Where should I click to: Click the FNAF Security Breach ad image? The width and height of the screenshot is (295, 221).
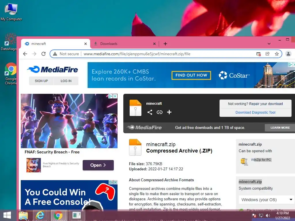pyautogui.click(x=69, y=121)
